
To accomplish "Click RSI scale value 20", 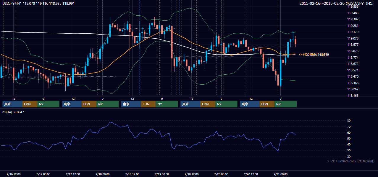I will (x=349, y=156).
